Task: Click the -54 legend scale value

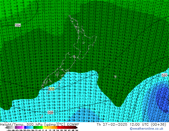Action: click(x=9, y=130)
